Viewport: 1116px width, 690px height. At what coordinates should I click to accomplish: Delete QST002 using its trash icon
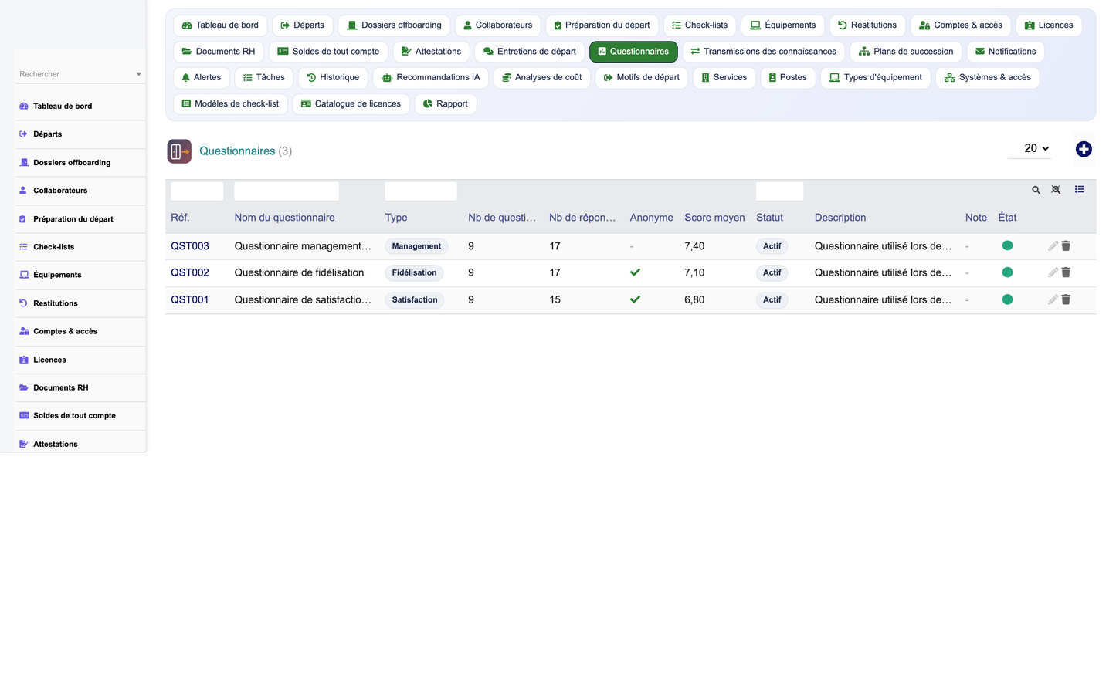[1066, 272]
